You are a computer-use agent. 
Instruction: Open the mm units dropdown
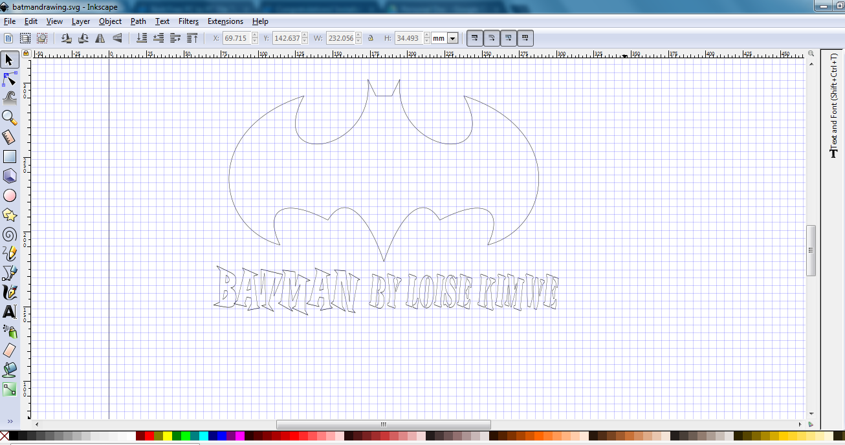tap(452, 38)
